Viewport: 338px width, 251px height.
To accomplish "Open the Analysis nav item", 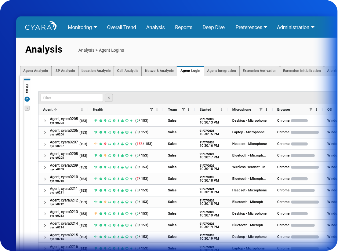I will click(x=155, y=27).
